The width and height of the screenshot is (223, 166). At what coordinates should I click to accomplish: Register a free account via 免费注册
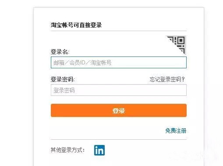click(x=176, y=131)
